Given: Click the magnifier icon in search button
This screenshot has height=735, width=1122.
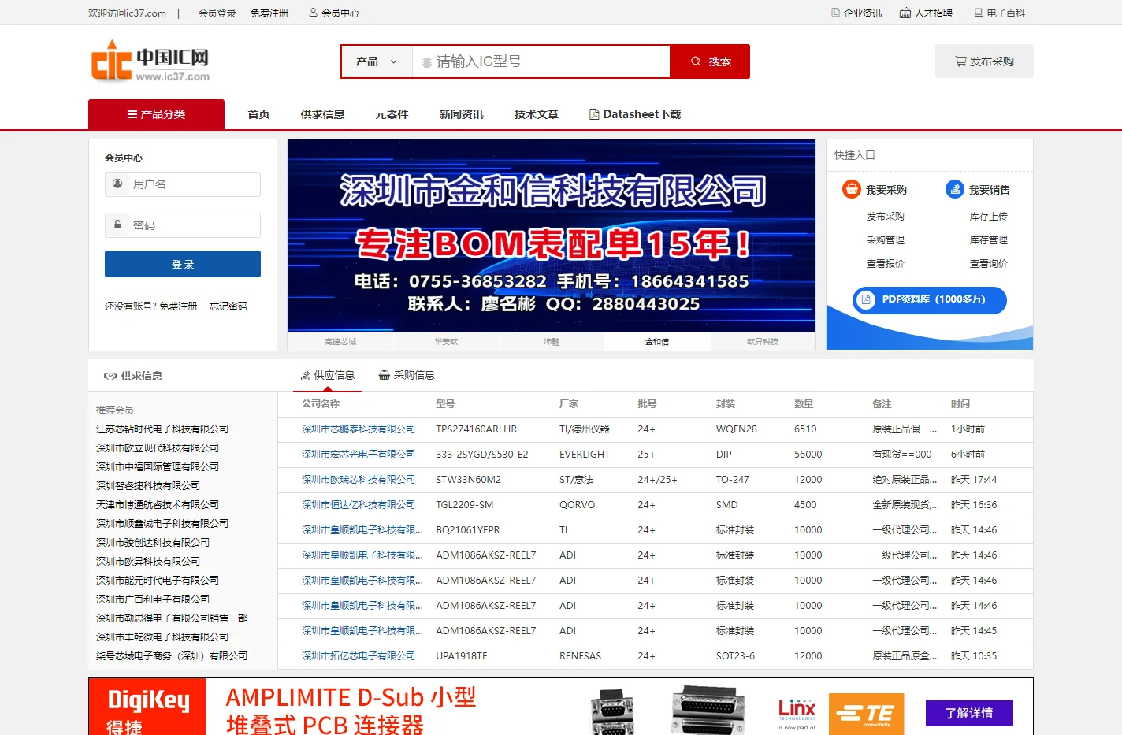Looking at the screenshot, I should pyautogui.click(x=696, y=61).
